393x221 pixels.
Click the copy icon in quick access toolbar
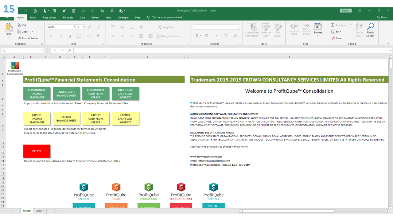click(102, 11)
